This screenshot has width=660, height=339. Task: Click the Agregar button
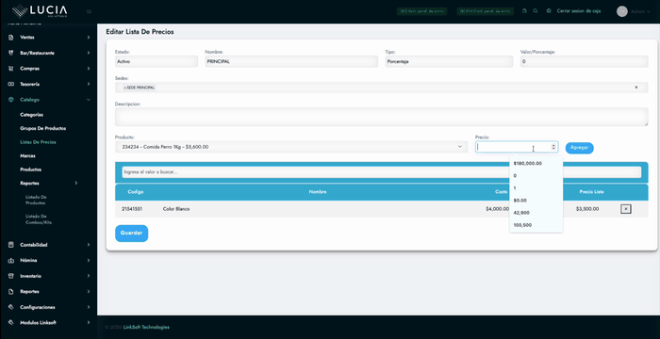click(x=579, y=148)
